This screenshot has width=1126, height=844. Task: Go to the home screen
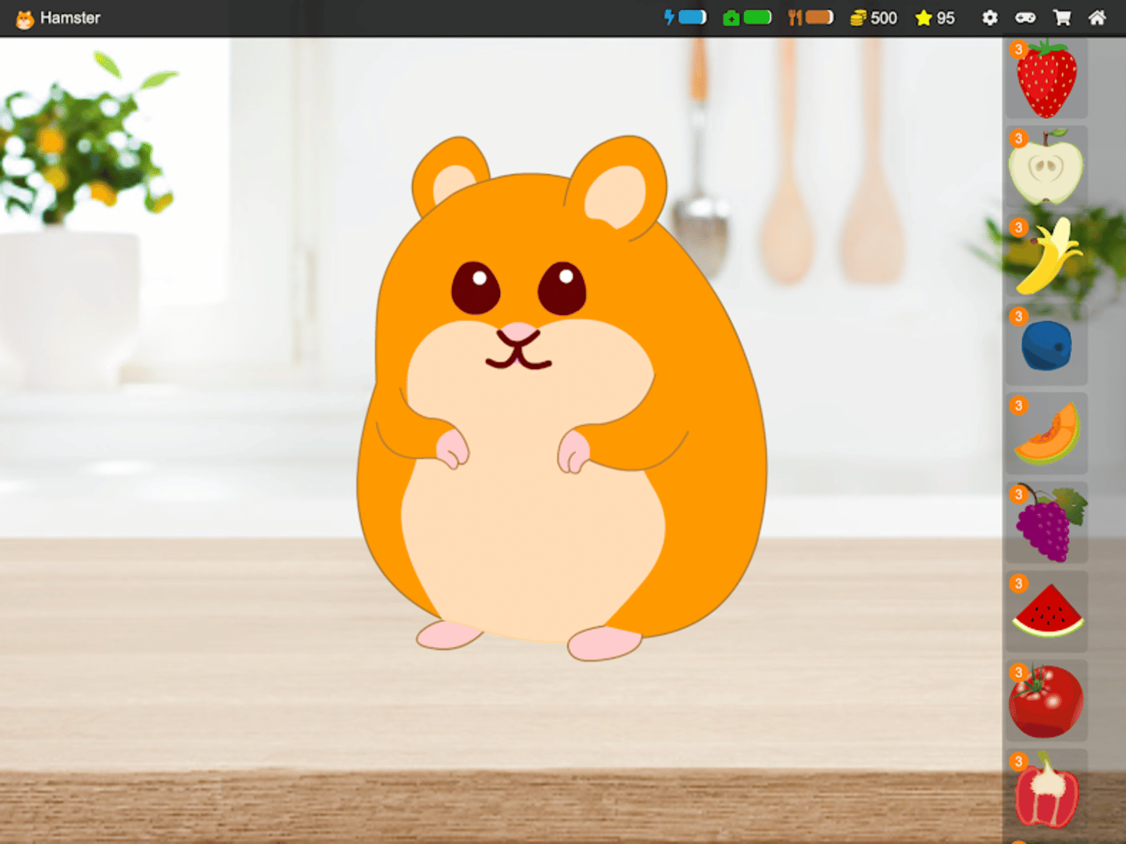[1097, 18]
